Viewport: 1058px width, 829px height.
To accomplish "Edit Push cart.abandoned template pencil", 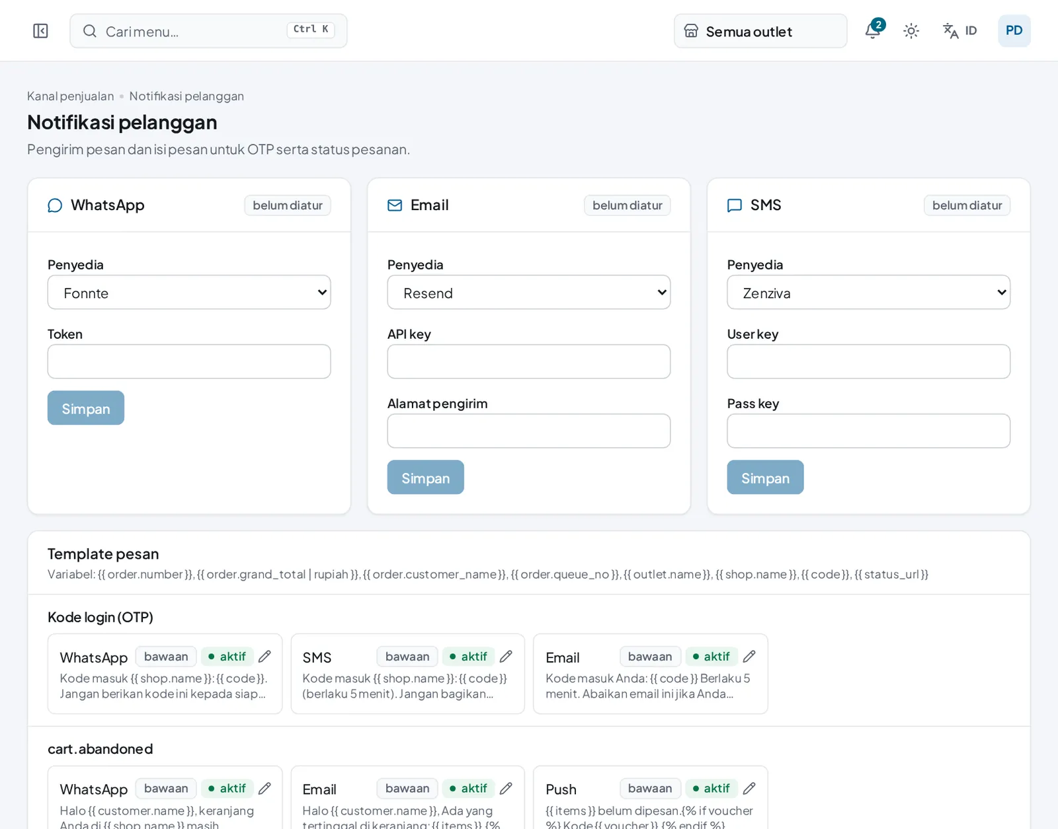I will tap(749, 789).
